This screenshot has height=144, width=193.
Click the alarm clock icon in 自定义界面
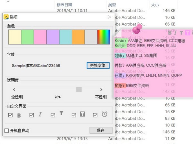[x=105, y=114]
